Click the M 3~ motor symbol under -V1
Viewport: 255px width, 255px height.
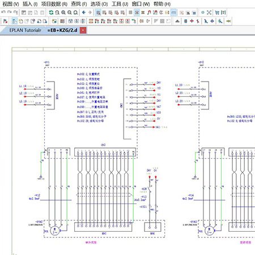point(55,231)
